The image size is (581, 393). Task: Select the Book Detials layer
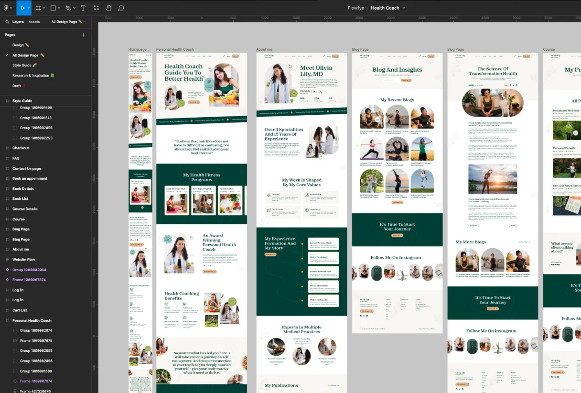pyautogui.click(x=23, y=189)
